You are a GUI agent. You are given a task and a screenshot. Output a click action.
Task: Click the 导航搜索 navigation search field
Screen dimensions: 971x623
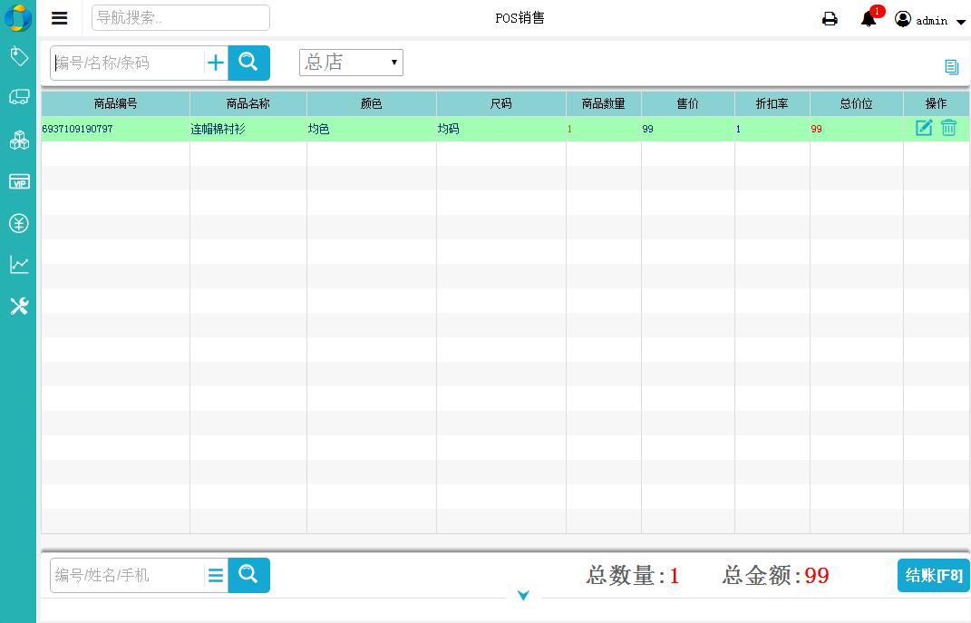click(x=180, y=18)
